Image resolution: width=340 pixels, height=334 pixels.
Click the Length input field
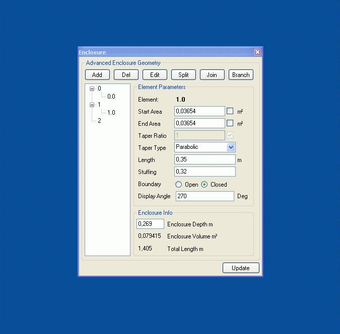click(x=205, y=159)
